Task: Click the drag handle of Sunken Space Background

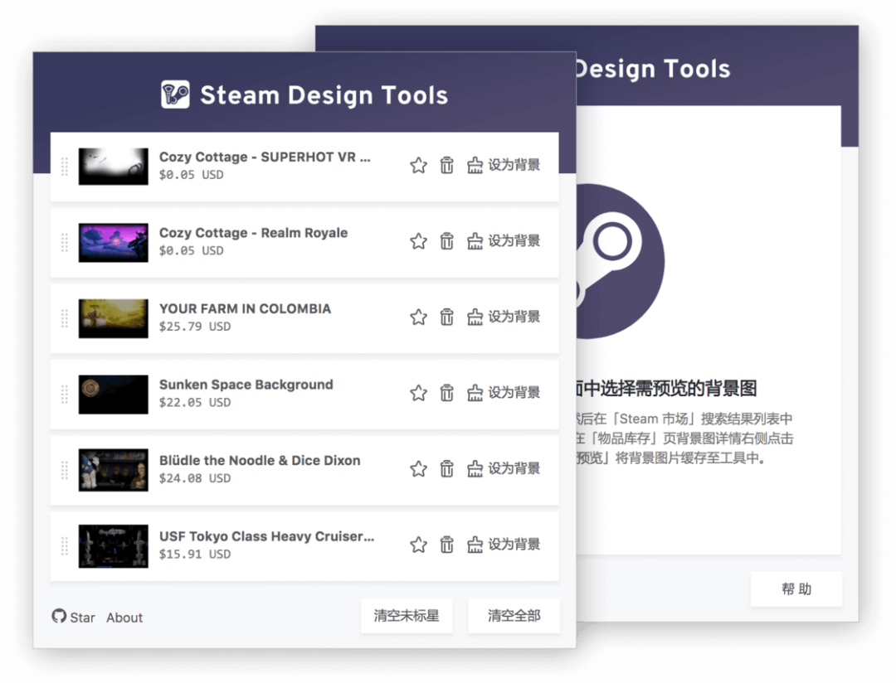Action: [x=65, y=394]
